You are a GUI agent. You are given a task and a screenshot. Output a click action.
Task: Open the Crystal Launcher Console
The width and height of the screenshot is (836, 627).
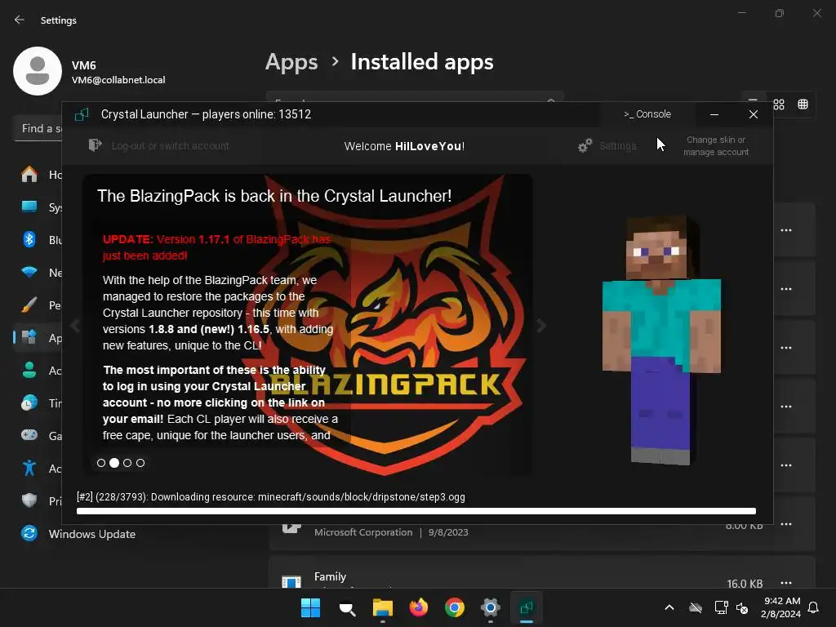point(647,114)
